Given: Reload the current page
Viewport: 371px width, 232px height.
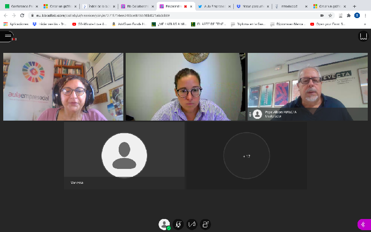Looking at the screenshot, I should (x=22, y=15).
